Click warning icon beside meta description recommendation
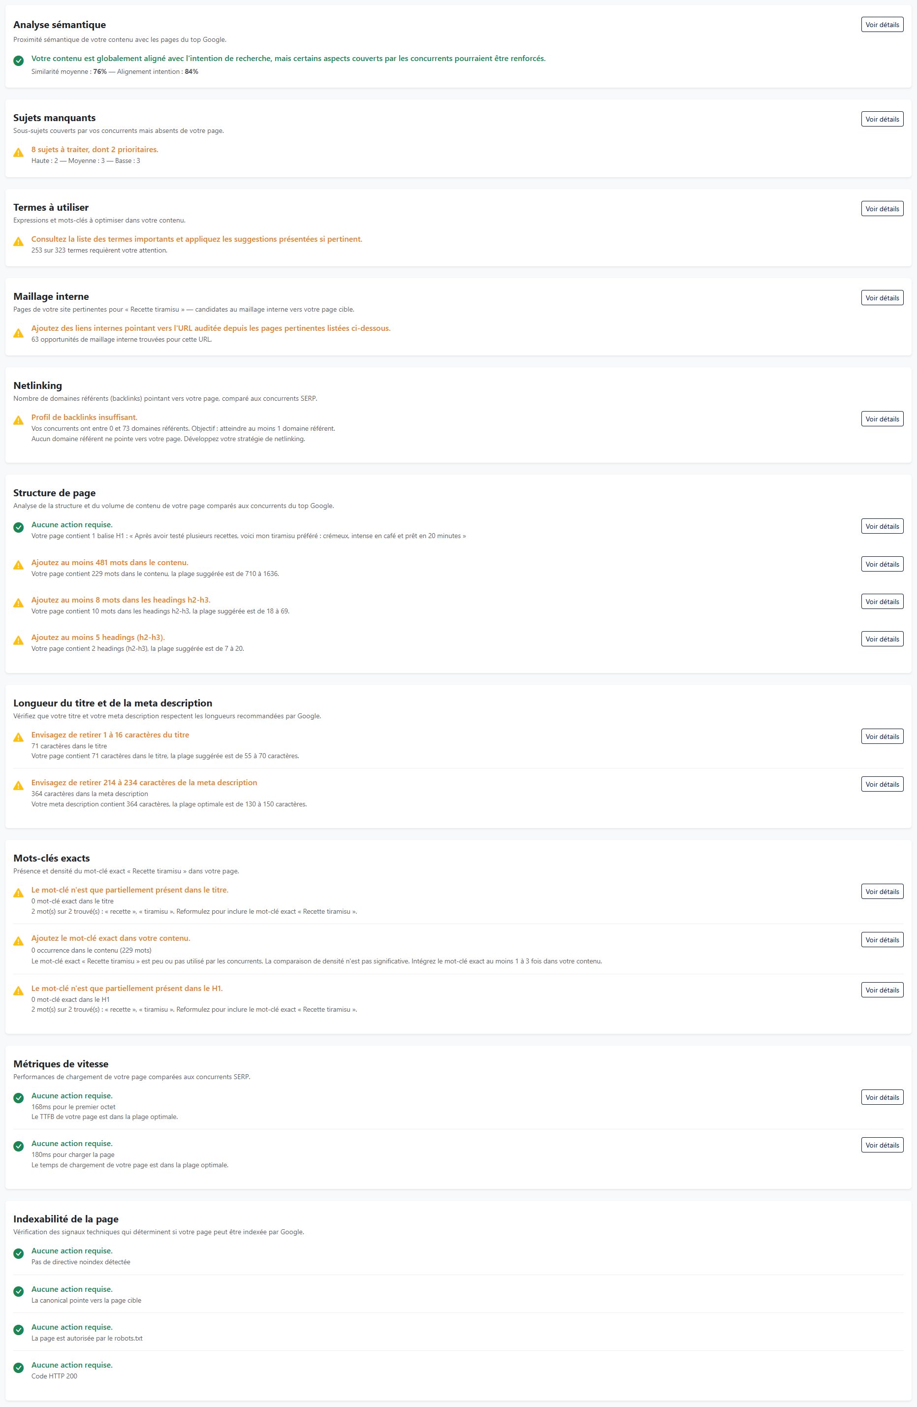The image size is (917, 1407). [18, 785]
